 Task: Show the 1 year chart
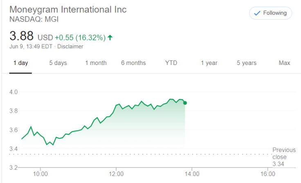(209, 63)
